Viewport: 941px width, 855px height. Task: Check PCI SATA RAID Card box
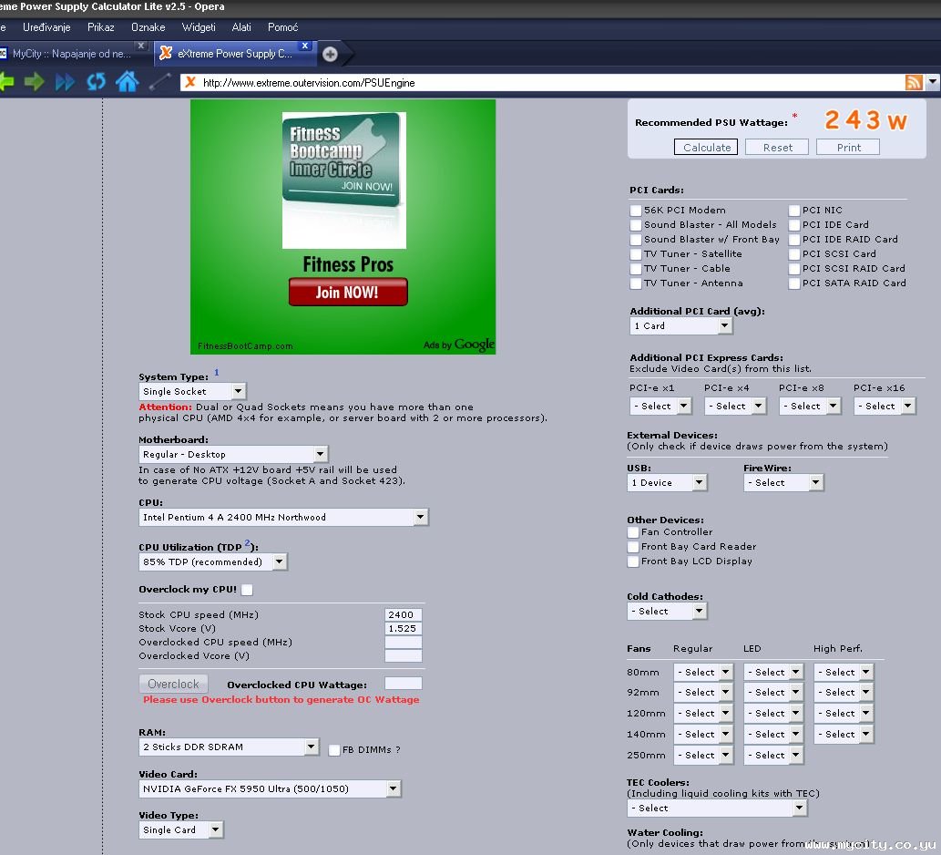(x=794, y=283)
